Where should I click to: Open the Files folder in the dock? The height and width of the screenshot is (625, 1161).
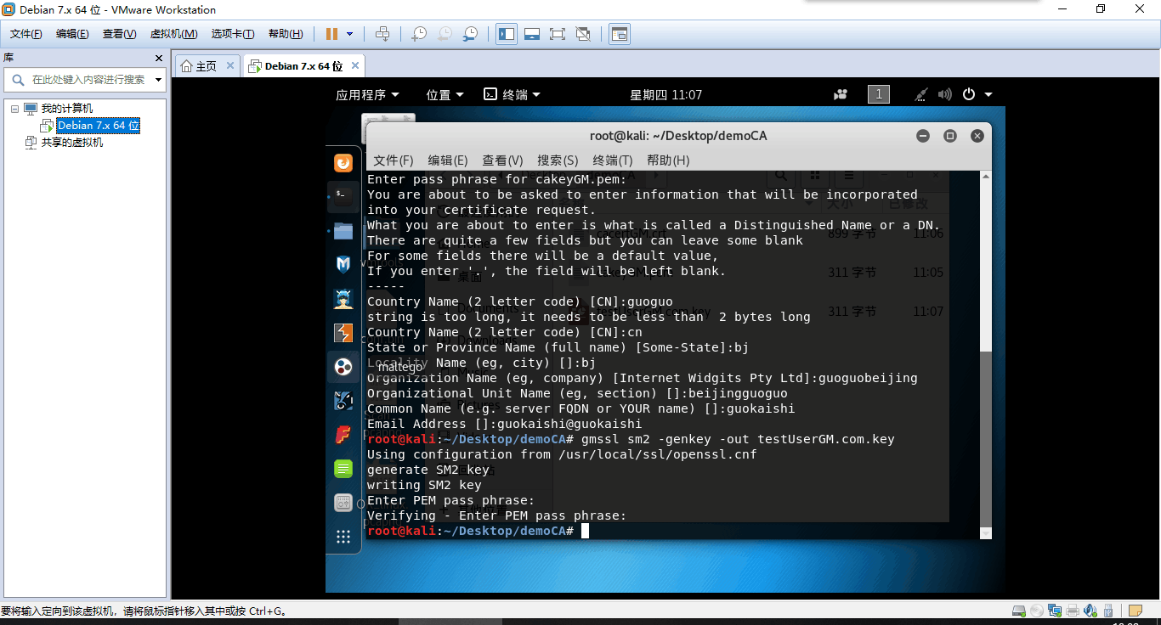click(343, 230)
